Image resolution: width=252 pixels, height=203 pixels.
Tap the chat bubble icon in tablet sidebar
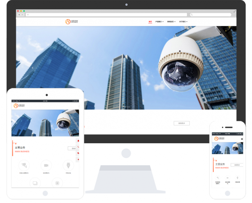[x=78, y=153]
